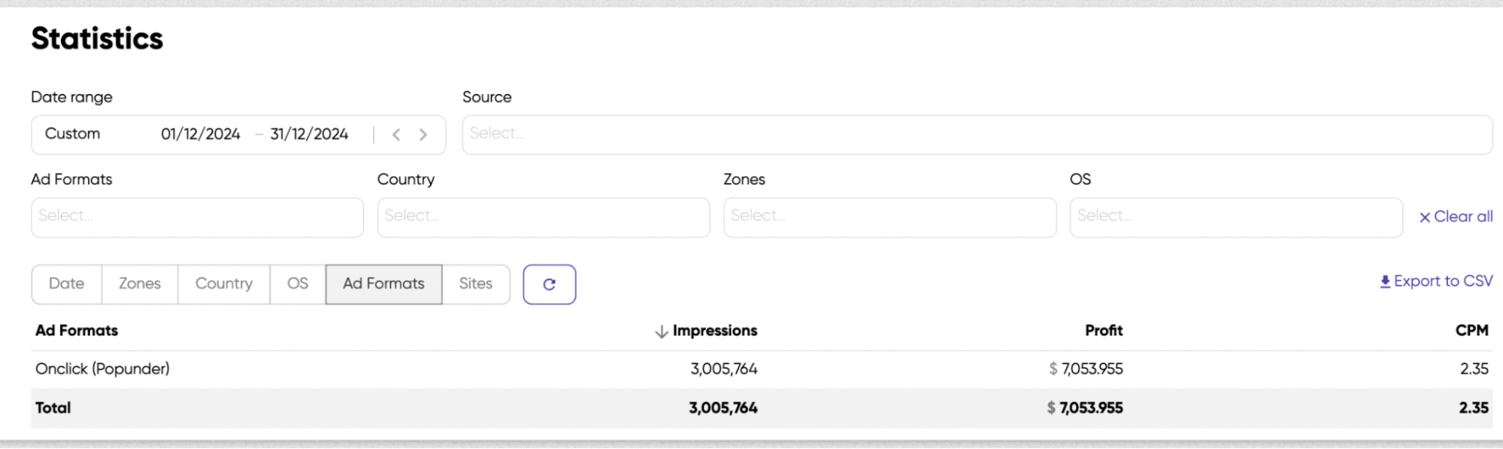This screenshot has width=1503, height=449.
Task: Select the Sites grouping tab
Action: click(x=475, y=284)
